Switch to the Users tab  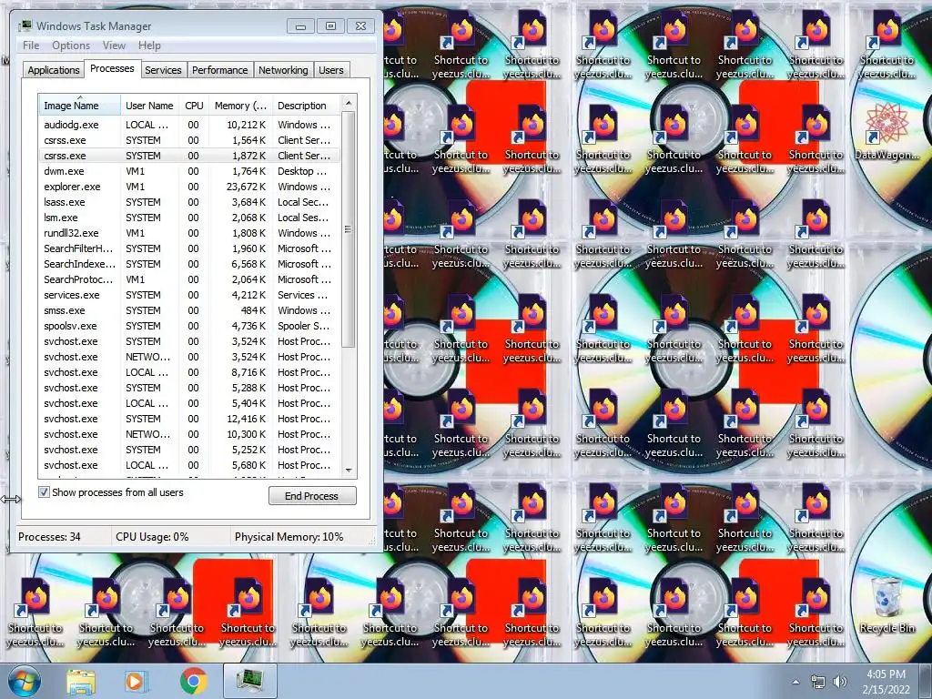(331, 70)
